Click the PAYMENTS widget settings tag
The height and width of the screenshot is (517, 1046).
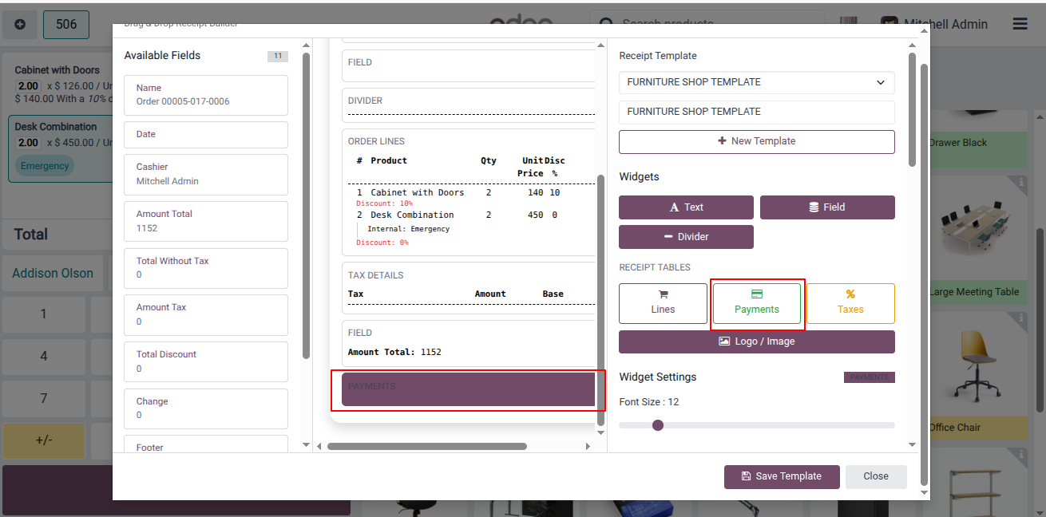click(x=870, y=377)
